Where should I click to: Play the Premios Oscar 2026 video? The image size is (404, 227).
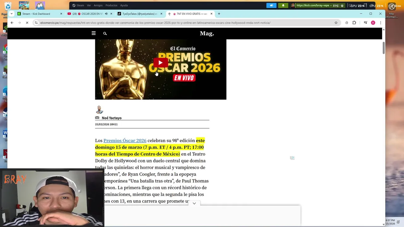tap(160, 63)
